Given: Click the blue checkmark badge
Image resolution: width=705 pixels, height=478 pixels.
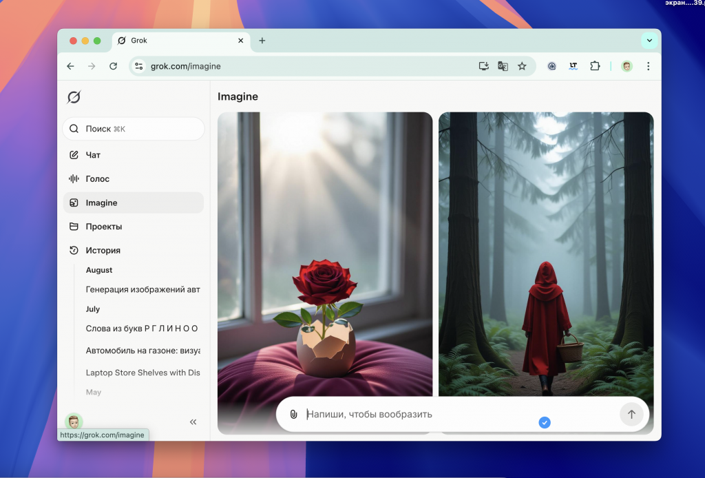Looking at the screenshot, I should point(545,422).
